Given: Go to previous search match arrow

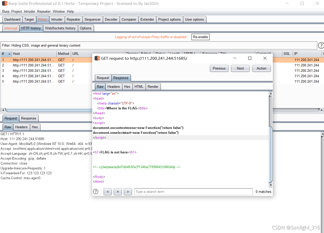Looking at the screenshot, I should (108, 192).
